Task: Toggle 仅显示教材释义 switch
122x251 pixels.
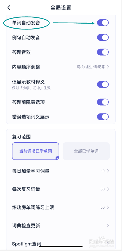Action: pos(103,85)
